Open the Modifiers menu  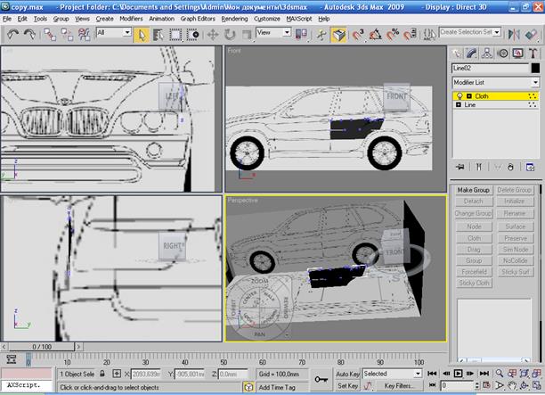[x=131, y=19]
